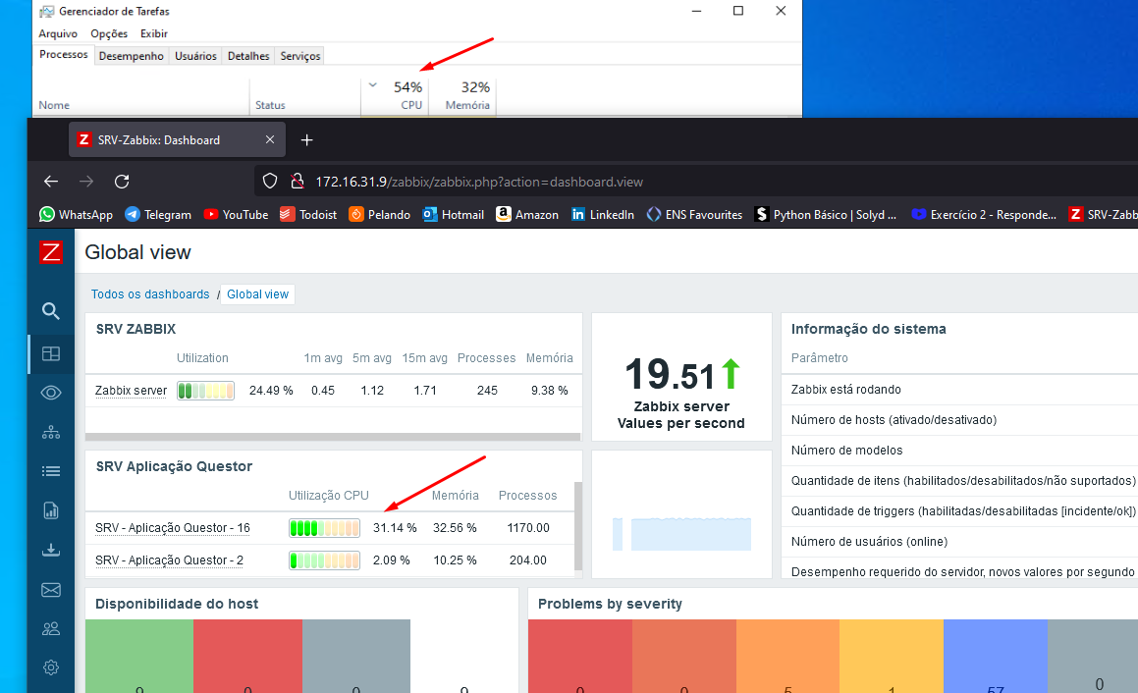Select the SRV-Zabbix: Dashboard browser tab
The image size is (1138, 693).
coord(177,140)
